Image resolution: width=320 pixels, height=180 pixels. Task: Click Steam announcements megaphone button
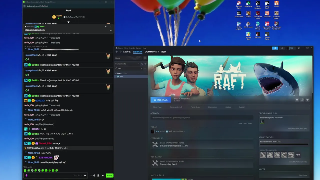275,48
